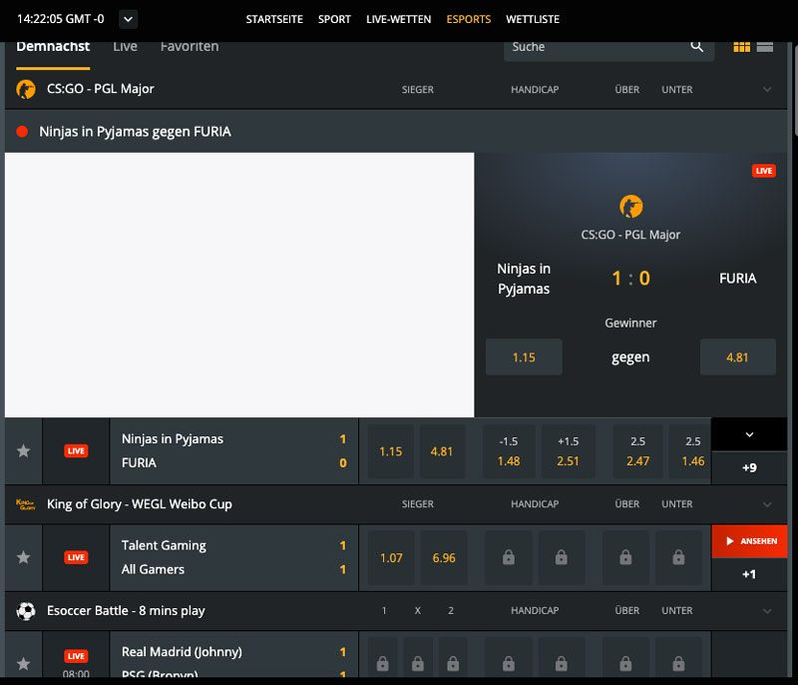
Task: Select Über 2.5 at 2.47
Action: click(x=637, y=451)
